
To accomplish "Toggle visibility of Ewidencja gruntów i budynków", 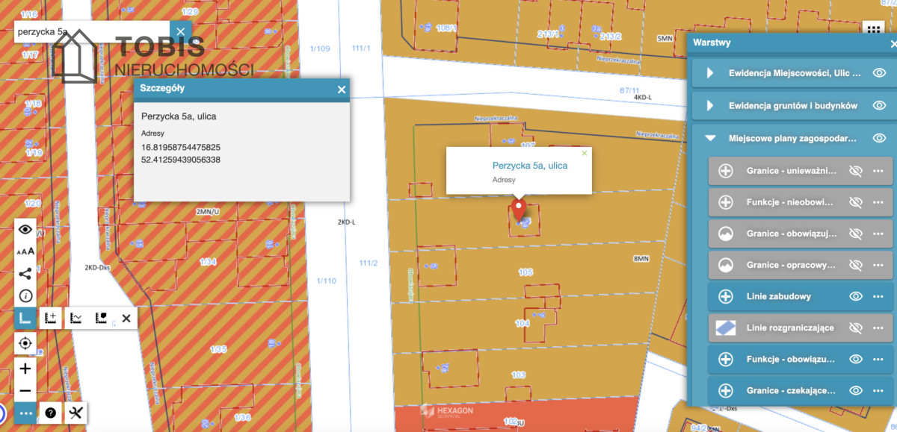I will (x=880, y=105).
